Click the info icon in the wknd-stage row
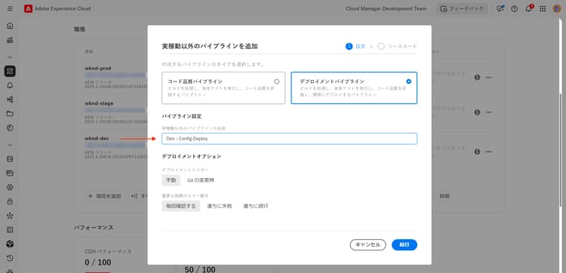 pos(477,112)
